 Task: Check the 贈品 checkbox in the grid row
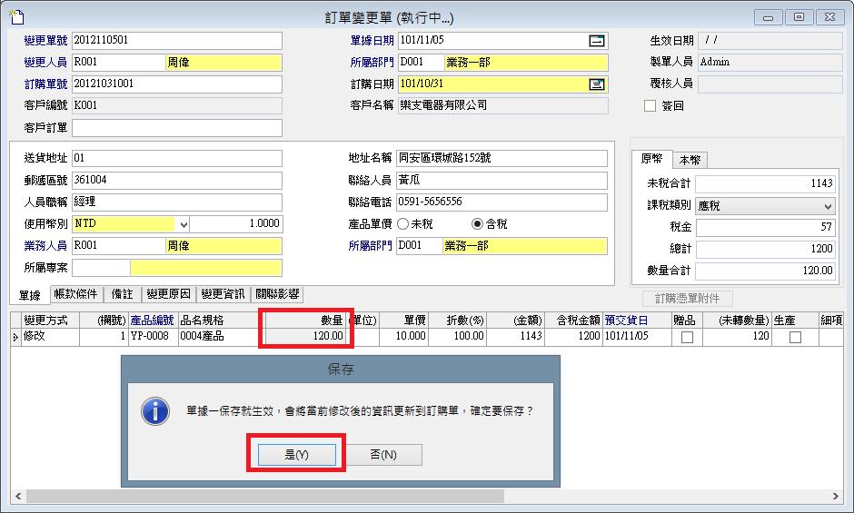687,337
